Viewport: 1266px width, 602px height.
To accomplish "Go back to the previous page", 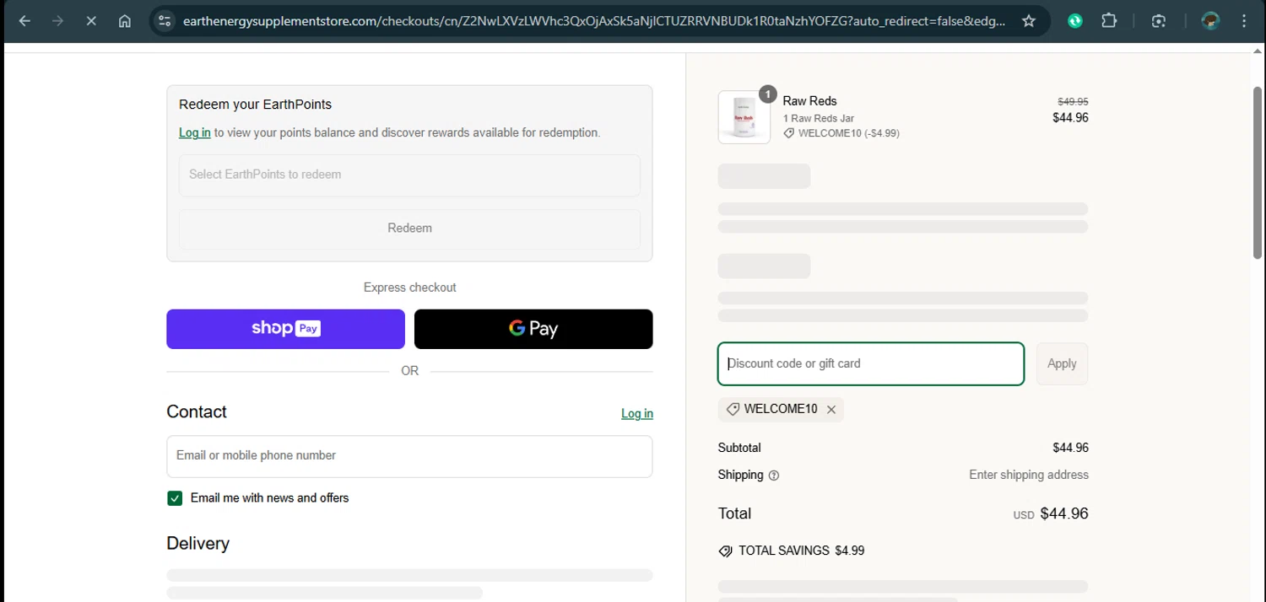I will coord(24,21).
